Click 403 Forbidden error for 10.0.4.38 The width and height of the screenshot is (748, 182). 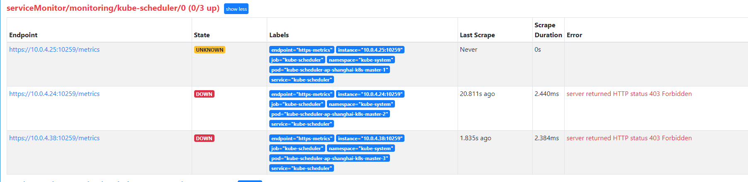[629, 138]
